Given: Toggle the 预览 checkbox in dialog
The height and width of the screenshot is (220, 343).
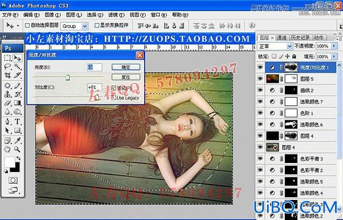Looking at the screenshot, I should click(113, 88).
